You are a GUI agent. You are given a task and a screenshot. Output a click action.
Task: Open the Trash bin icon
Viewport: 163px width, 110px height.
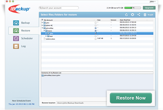[x=145, y=15]
